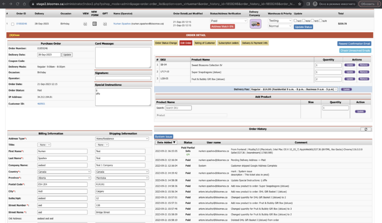
Task: Click Check Unresolved Emails button
Action: coord(355,51)
